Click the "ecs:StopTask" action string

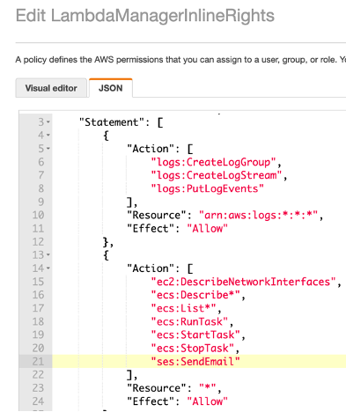pyautogui.click(x=192, y=348)
